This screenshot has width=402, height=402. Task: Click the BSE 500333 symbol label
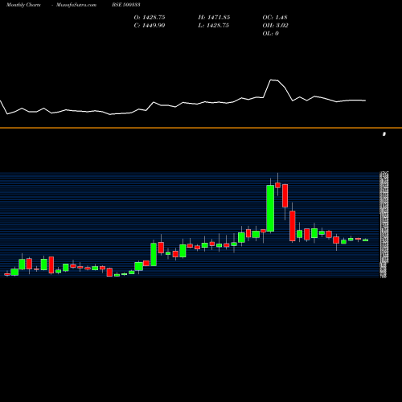tap(126, 5)
